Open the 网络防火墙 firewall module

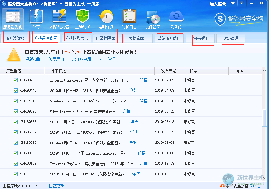pyautogui.click(x=59, y=19)
